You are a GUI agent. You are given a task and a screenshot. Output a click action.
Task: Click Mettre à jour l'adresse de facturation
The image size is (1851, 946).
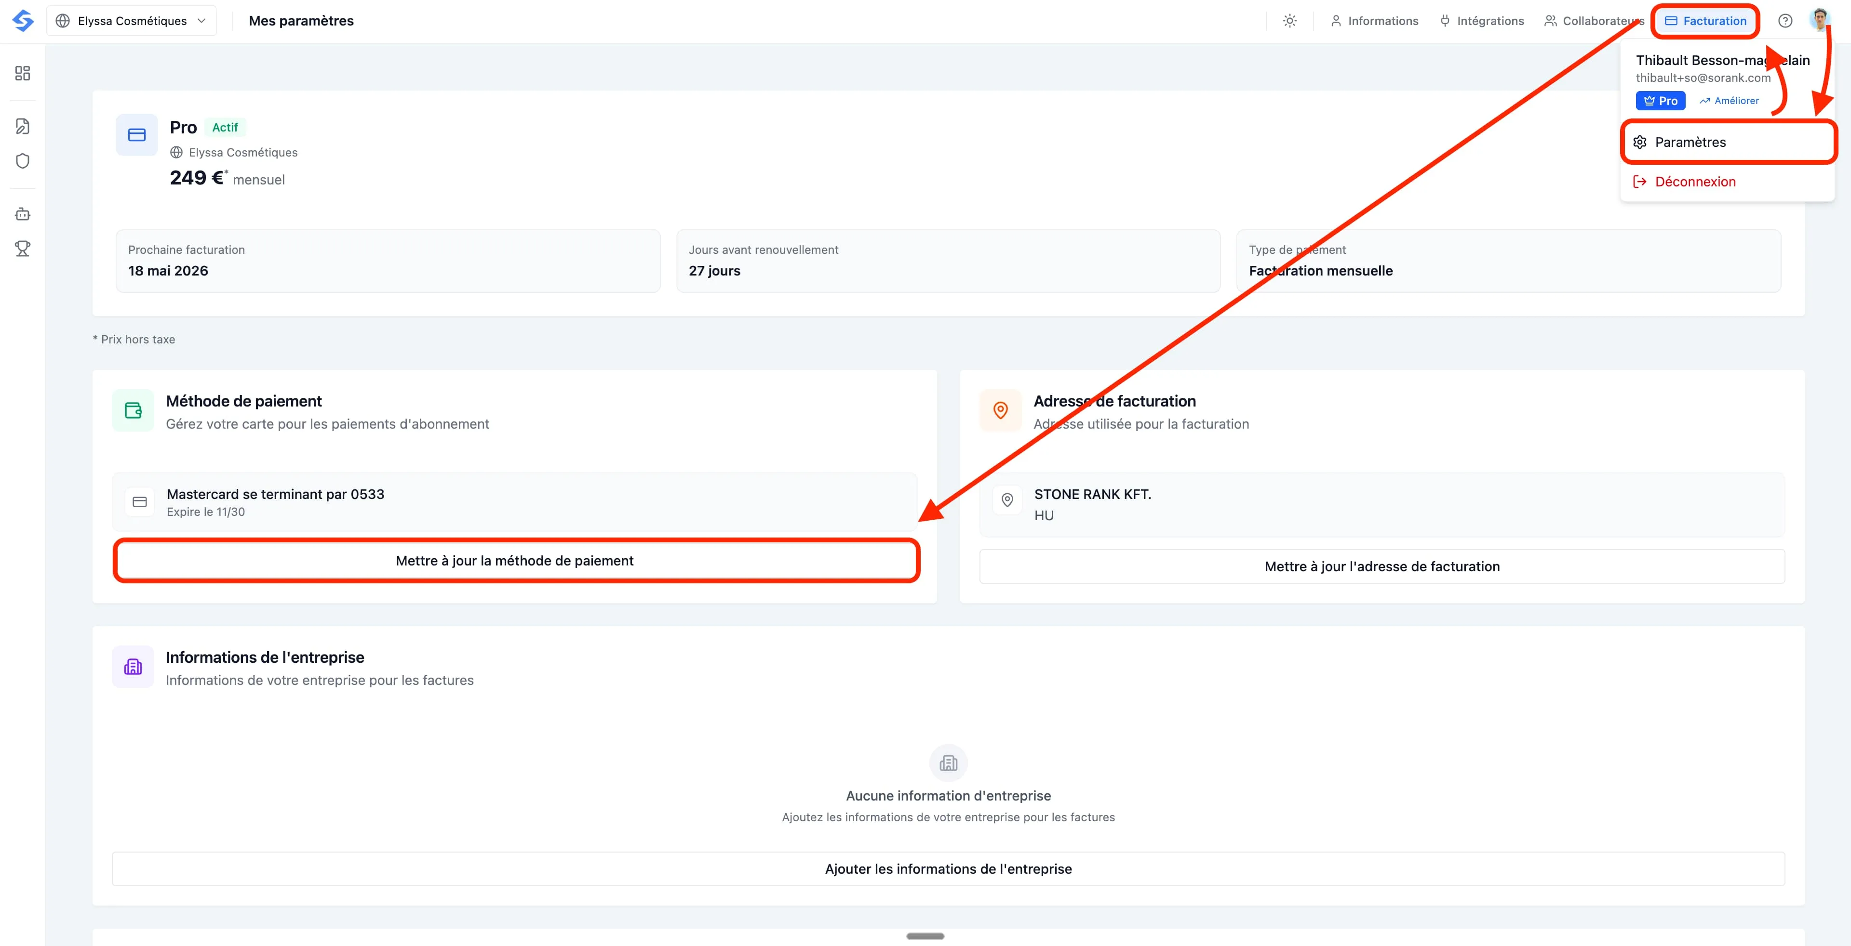click(x=1382, y=566)
